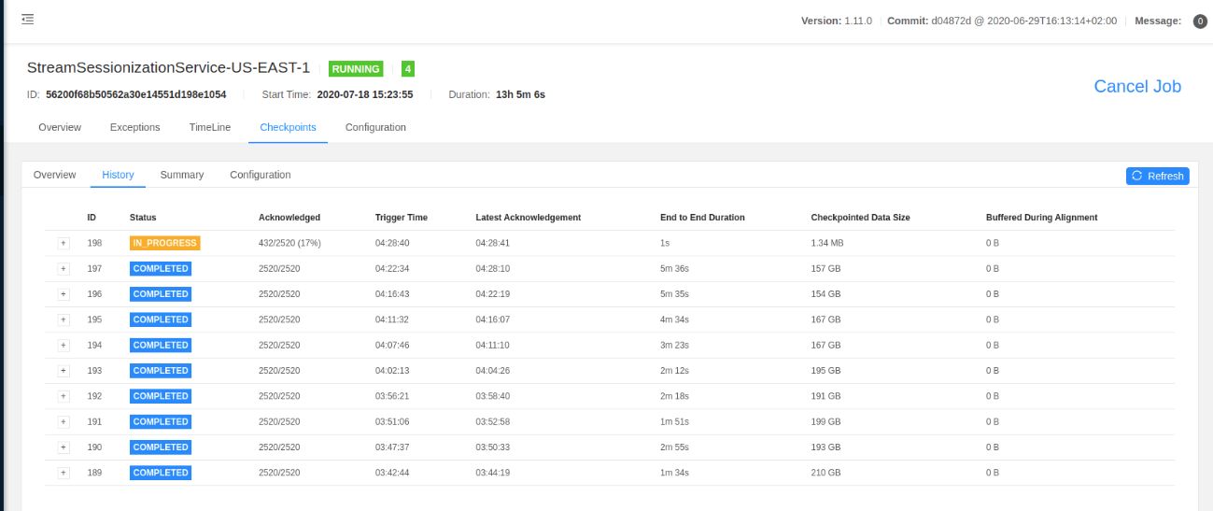
Task: Click the green task count badge 4
Action: tap(407, 68)
